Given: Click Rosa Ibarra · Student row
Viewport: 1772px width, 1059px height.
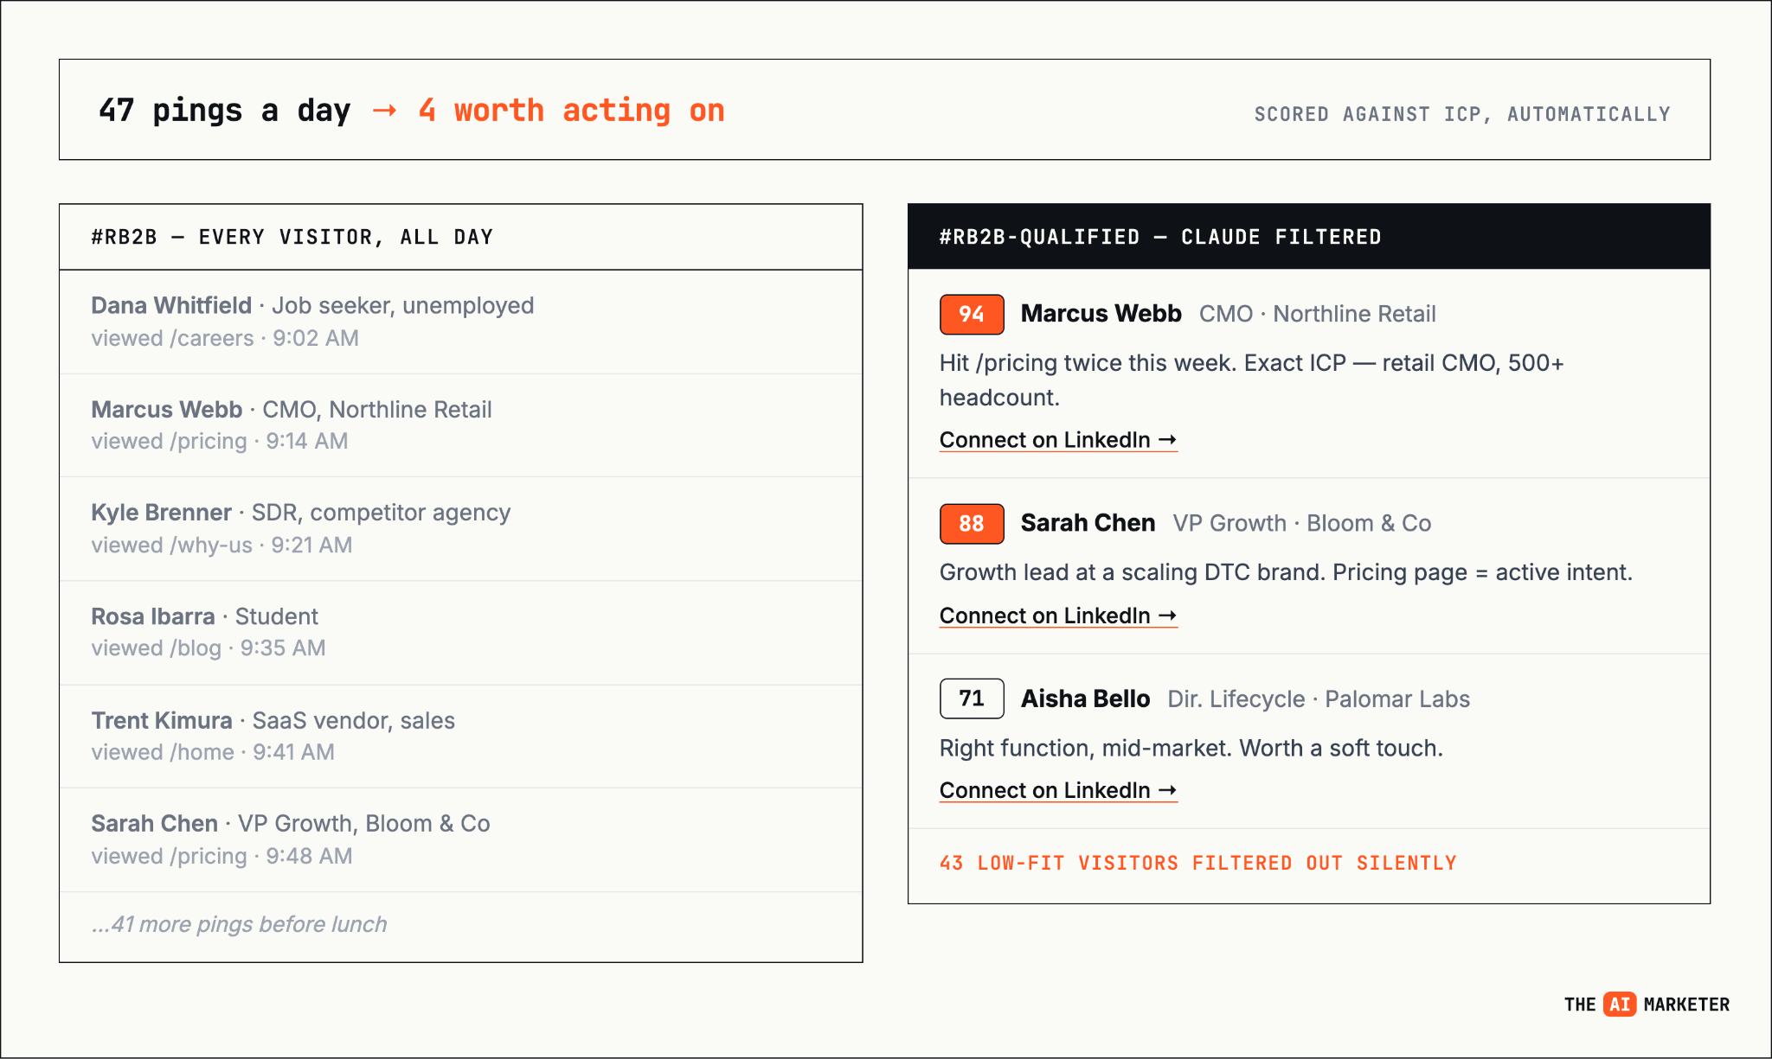Looking at the screenshot, I should (460, 633).
